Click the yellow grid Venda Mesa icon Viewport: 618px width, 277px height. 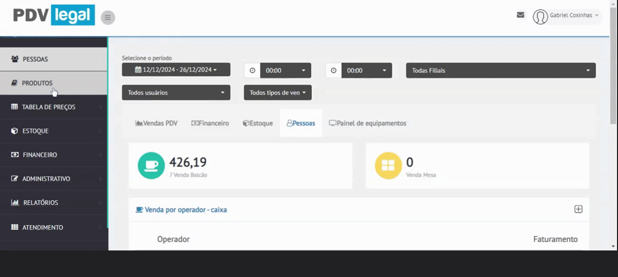tap(388, 166)
